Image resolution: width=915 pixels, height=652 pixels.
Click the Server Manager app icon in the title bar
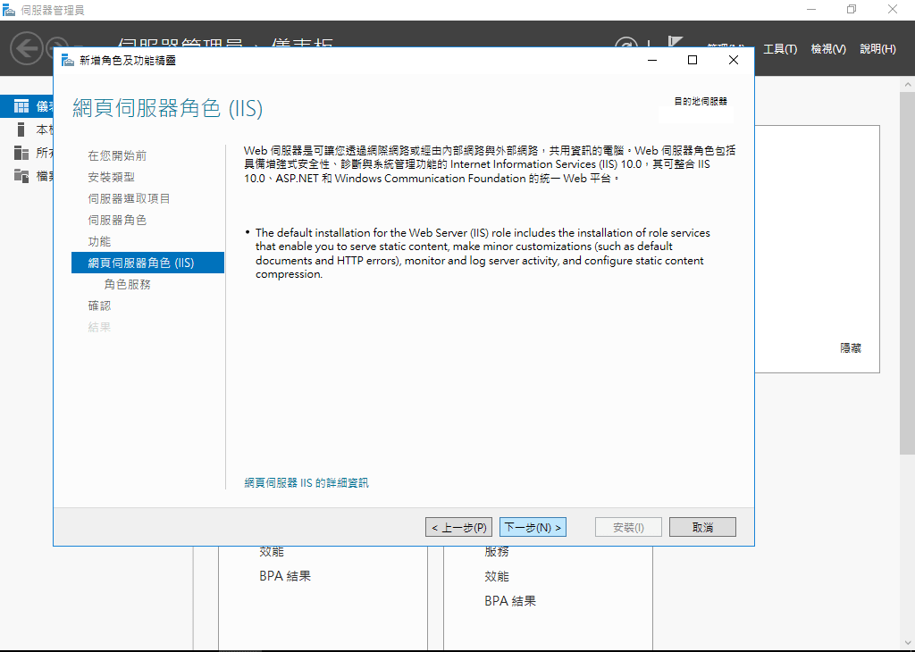coord(9,10)
